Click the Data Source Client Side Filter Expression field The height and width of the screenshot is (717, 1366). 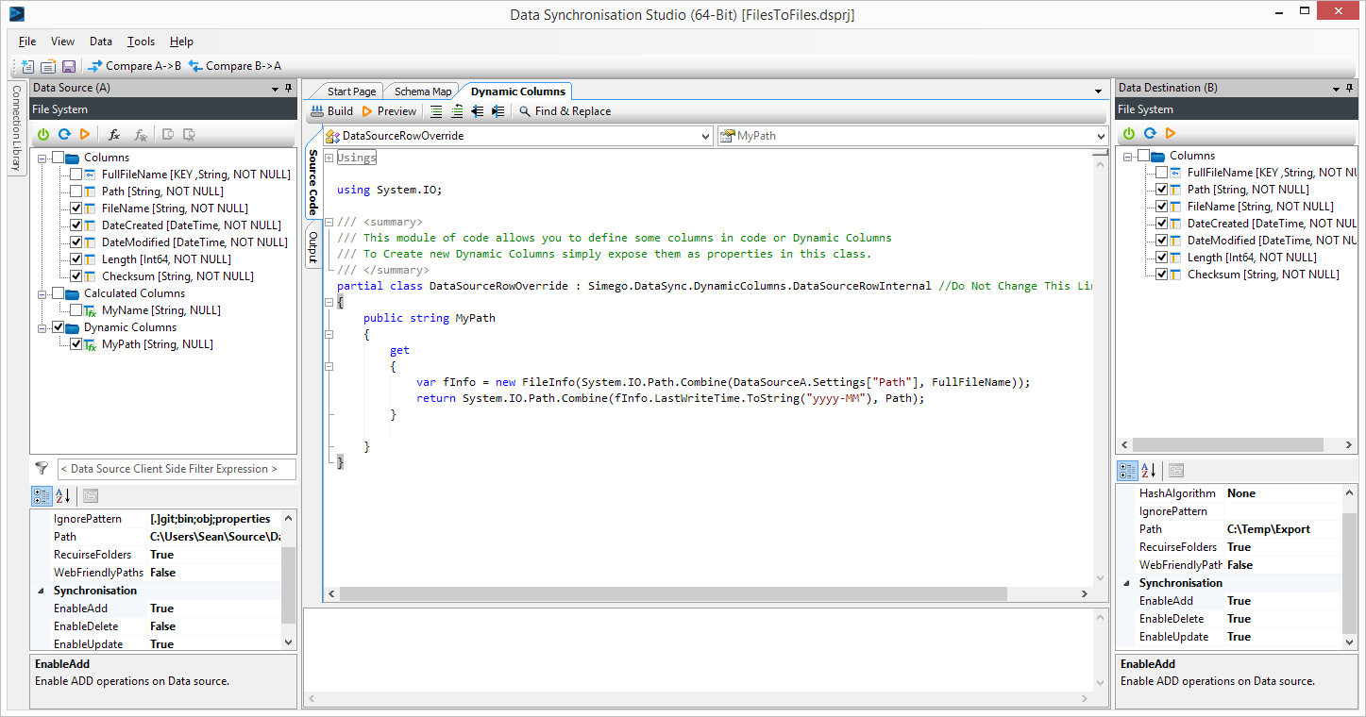pos(177,469)
